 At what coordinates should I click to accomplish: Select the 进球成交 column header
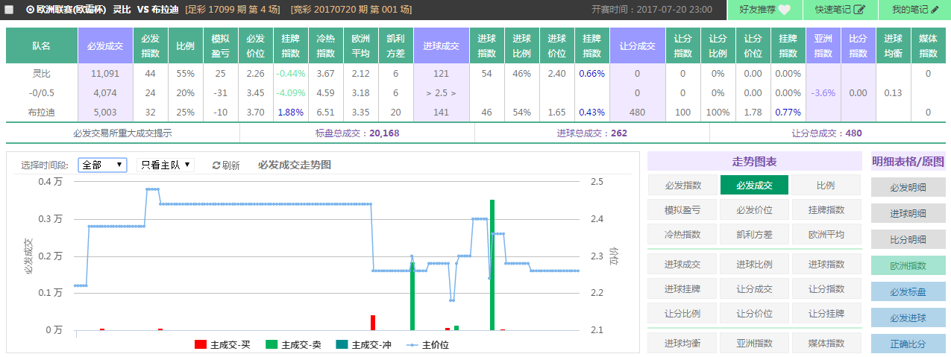tap(442, 46)
